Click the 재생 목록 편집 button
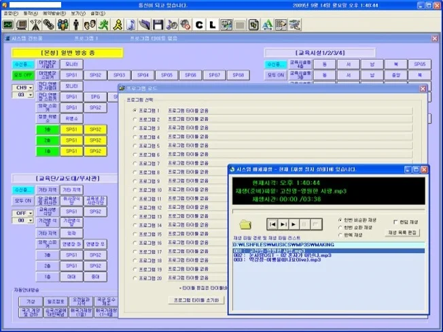 click(403, 233)
